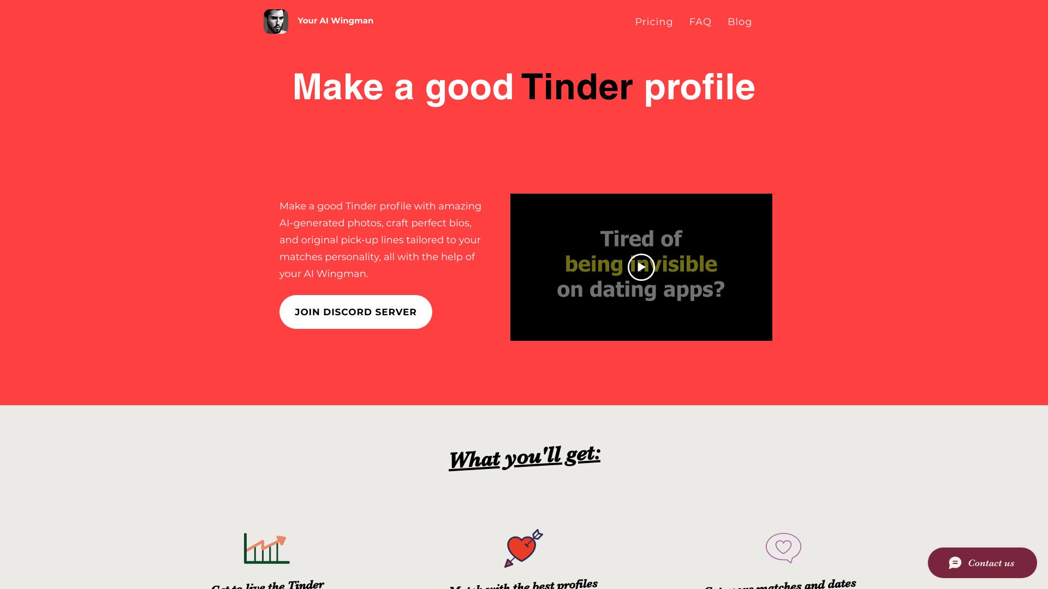Toggle the Discord server join option
The image size is (1048, 589).
[355, 311]
